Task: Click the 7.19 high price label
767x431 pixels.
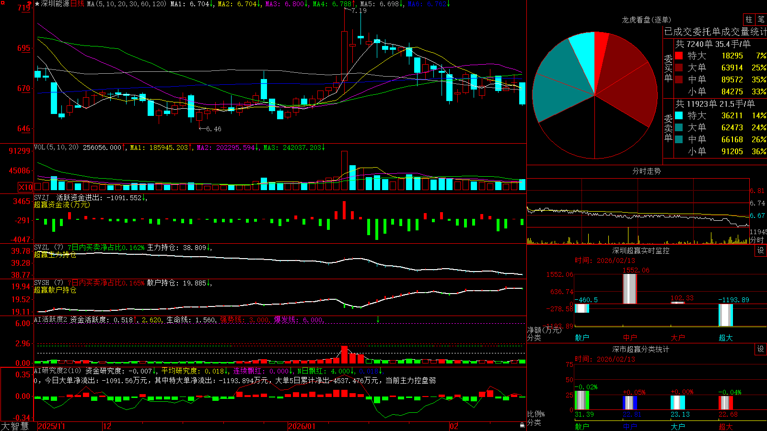Action: [359, 11]
